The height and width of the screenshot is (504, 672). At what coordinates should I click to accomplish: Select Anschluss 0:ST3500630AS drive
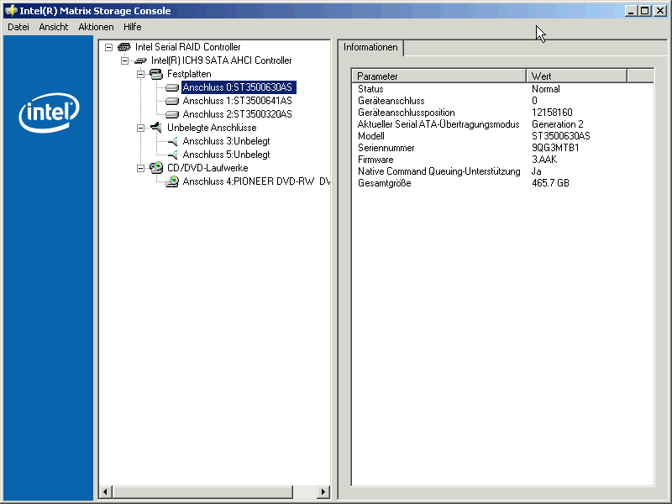point(238,87)
